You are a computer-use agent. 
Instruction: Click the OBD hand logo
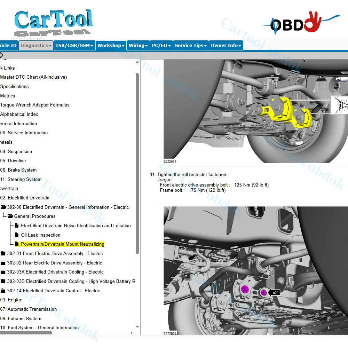pyautogui.click(x=301, y=23)
